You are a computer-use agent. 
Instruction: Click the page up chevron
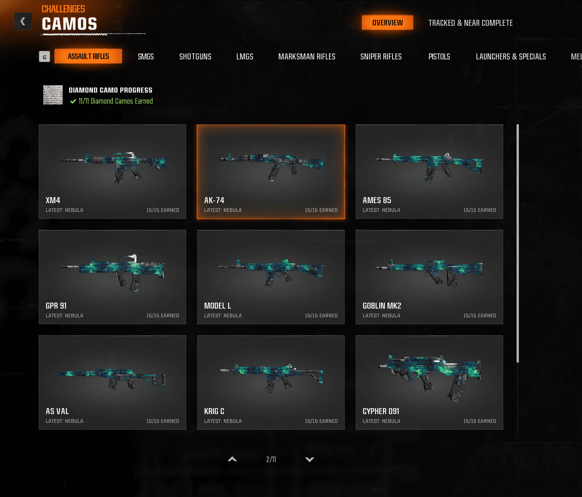click(232, 459)
